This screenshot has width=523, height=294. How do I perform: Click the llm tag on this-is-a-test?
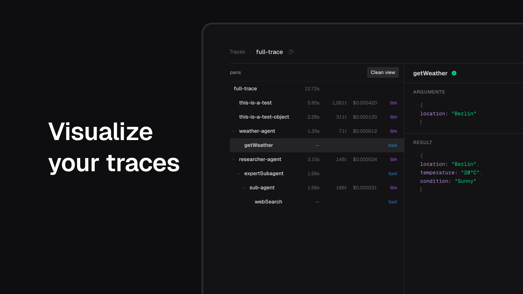pyautogui.click(x=393, y=103)
